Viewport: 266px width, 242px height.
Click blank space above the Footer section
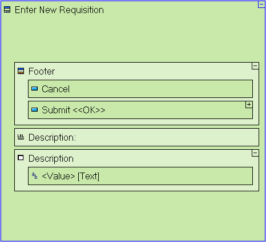click(x=133, y=38)
